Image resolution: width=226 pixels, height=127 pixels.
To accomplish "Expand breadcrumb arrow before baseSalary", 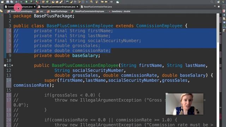I will (106, 11).
